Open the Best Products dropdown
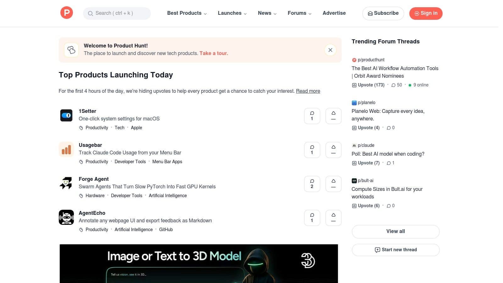 [184, 13]
